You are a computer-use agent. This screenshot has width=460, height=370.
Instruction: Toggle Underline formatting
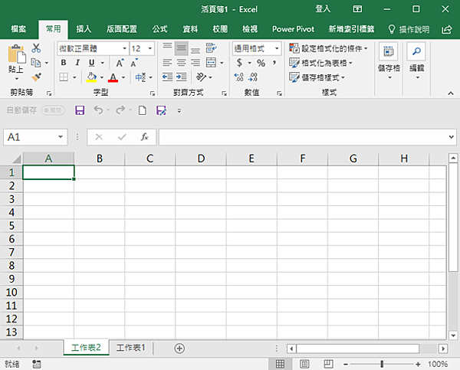coord(91,63)
